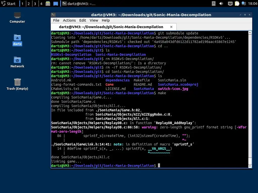
Task: Open the terminal Actions menu
Action: click(69, 20)
